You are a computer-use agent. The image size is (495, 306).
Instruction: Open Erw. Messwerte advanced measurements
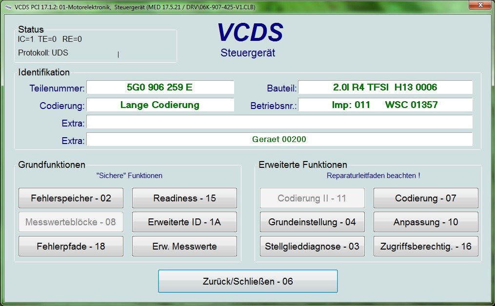(x=184, y=246)
